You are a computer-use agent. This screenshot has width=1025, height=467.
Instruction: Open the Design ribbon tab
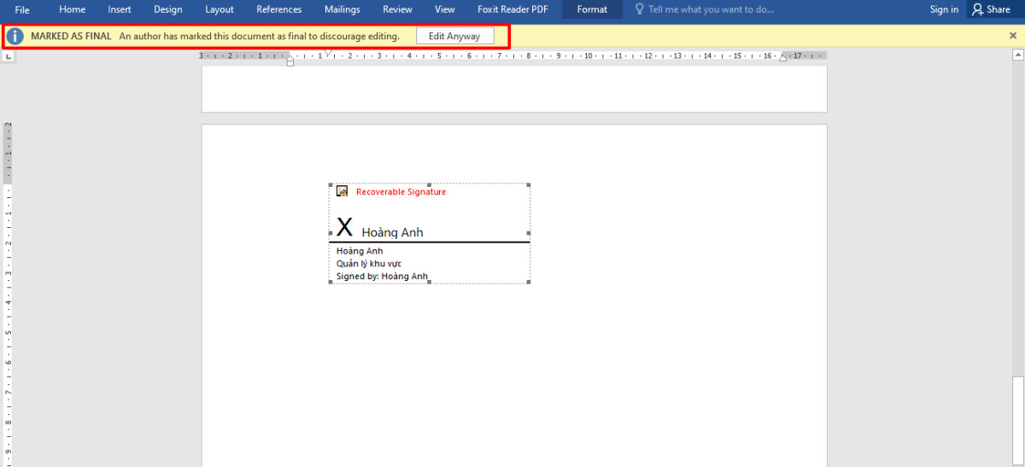click(168, 9)
